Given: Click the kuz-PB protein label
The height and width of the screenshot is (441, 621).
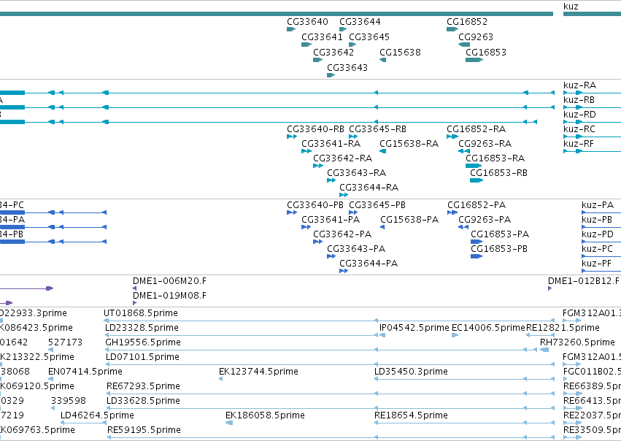Looking at the screenshot, I should tap(597, 220).
